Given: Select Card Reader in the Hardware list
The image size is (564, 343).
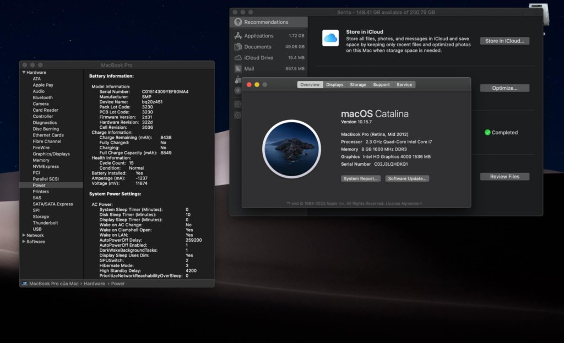Looking at the screenshot, I should (45, 110).
